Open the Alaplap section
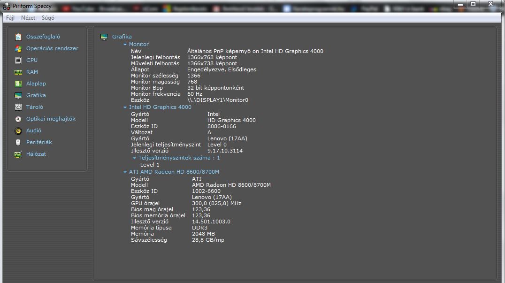This screenshot has height=283, width=505. pos(36,84)
